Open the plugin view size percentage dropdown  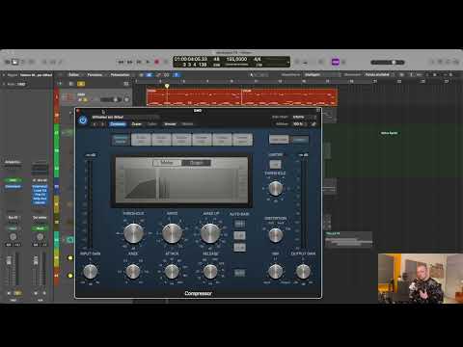pyautogui.click(x=299, y=124)
